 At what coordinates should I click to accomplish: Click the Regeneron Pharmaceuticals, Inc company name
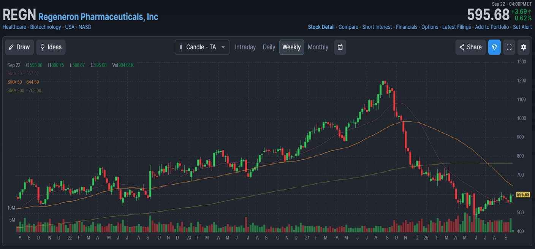point(98,17)
